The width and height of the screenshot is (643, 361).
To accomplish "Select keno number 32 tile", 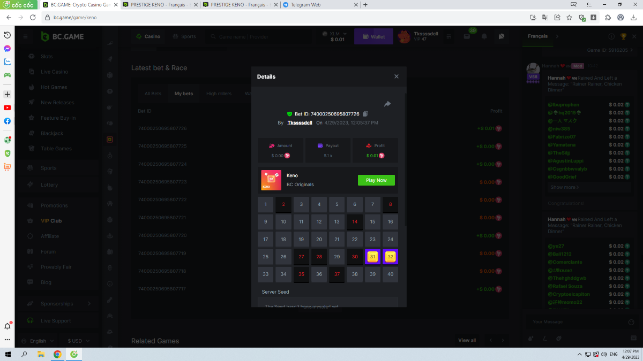I will pyautogui.click(x=390, y=257).
